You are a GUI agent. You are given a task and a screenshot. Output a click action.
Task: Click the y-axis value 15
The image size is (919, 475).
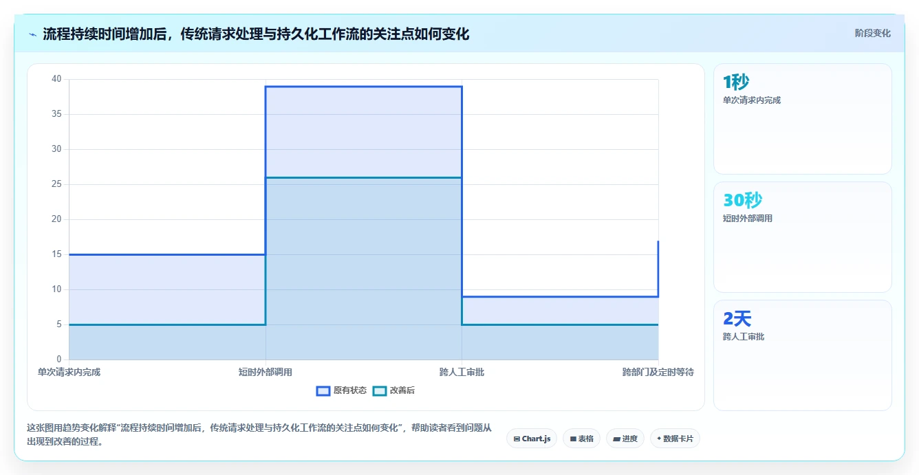point(56,254)
